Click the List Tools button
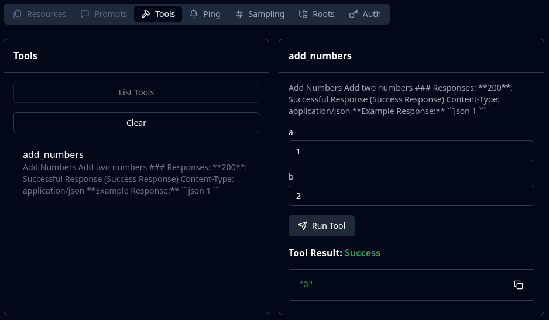This screenshot has width=549, height=320. click(x=136, y=92)
